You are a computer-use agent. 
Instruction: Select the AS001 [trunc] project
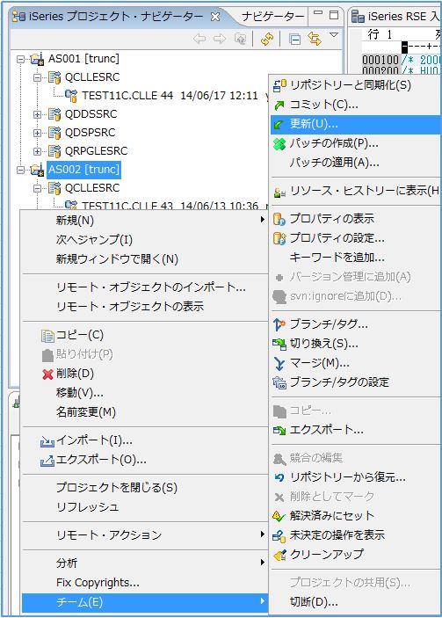83,59
